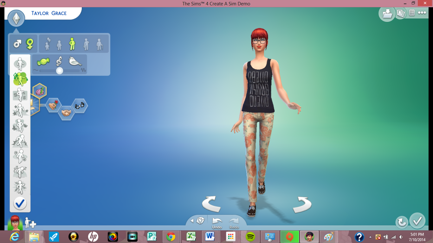Viewport: 433px width, 243px height.
Task: Select the female gender symbol
Action: pos(29,43)
